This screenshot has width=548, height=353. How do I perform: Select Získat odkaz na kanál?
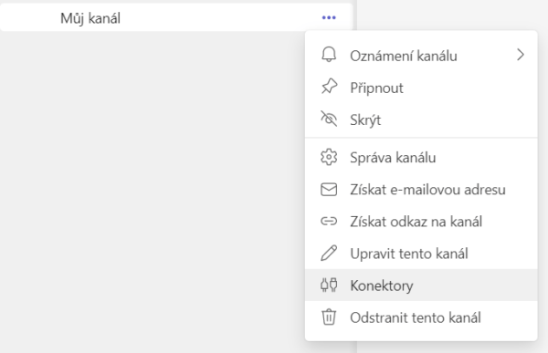point(421,222)
